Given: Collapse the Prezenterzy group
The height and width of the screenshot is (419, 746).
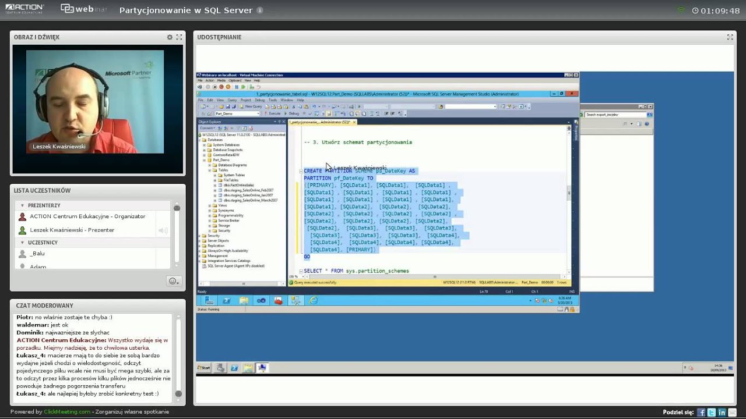Looking at the screenshot, I should [22, 205].
